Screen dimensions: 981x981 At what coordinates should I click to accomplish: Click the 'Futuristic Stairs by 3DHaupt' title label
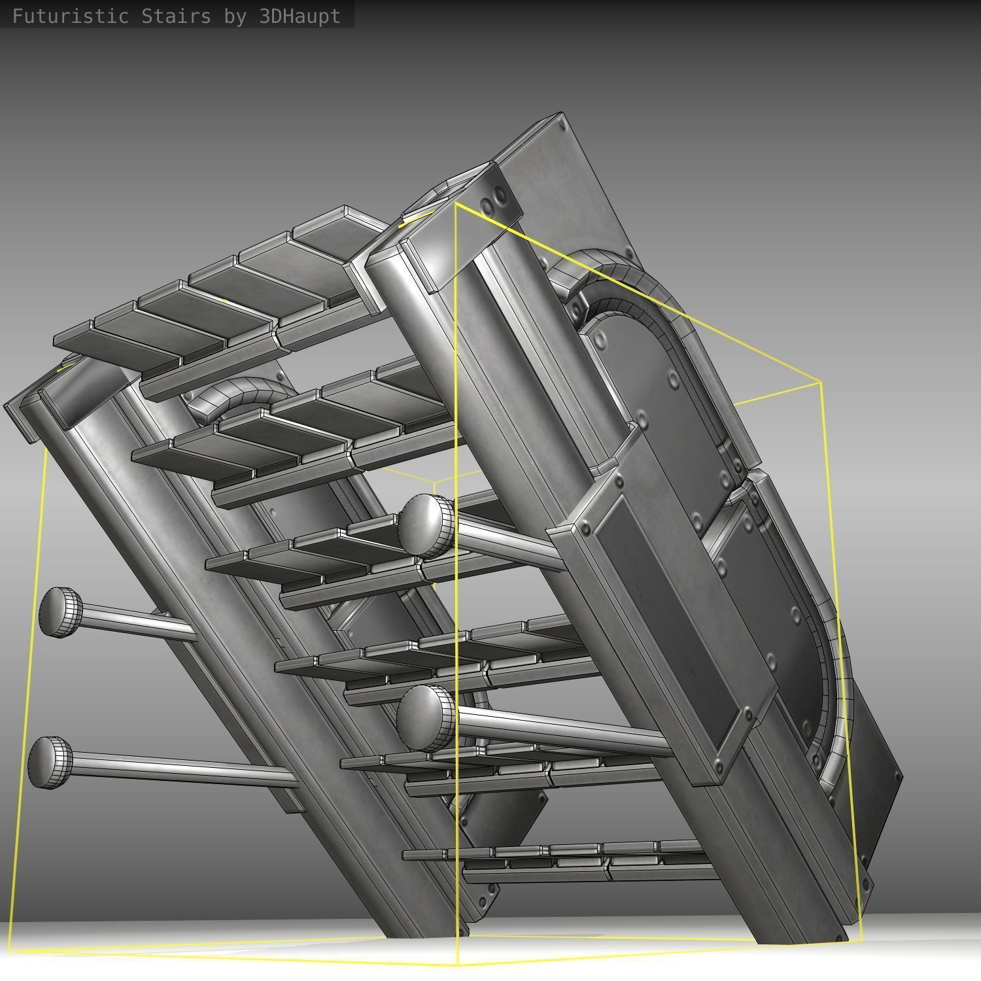(177, 16)
